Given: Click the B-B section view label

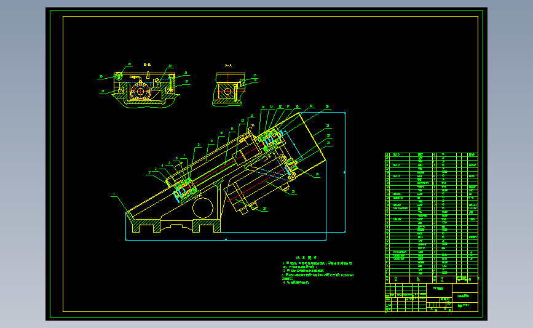Looking at the screenshot, I should (x=147, y=65).
